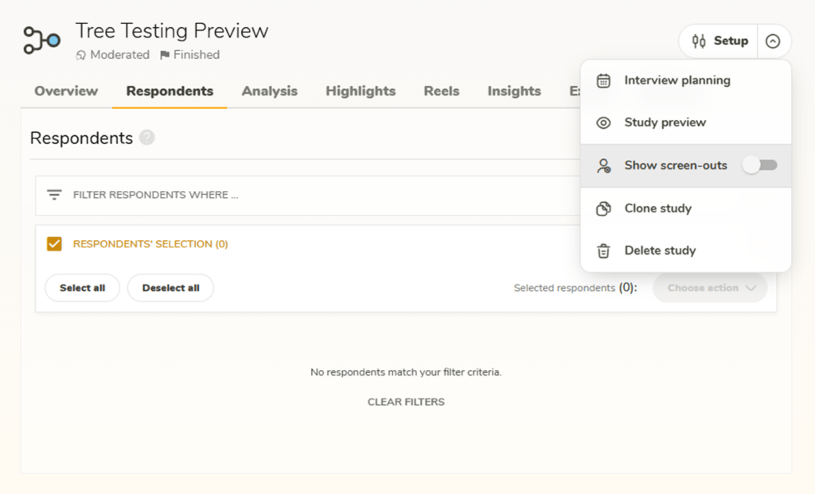Switch to the Analysis tab
The image size is (815, 494).
point(269,91)
